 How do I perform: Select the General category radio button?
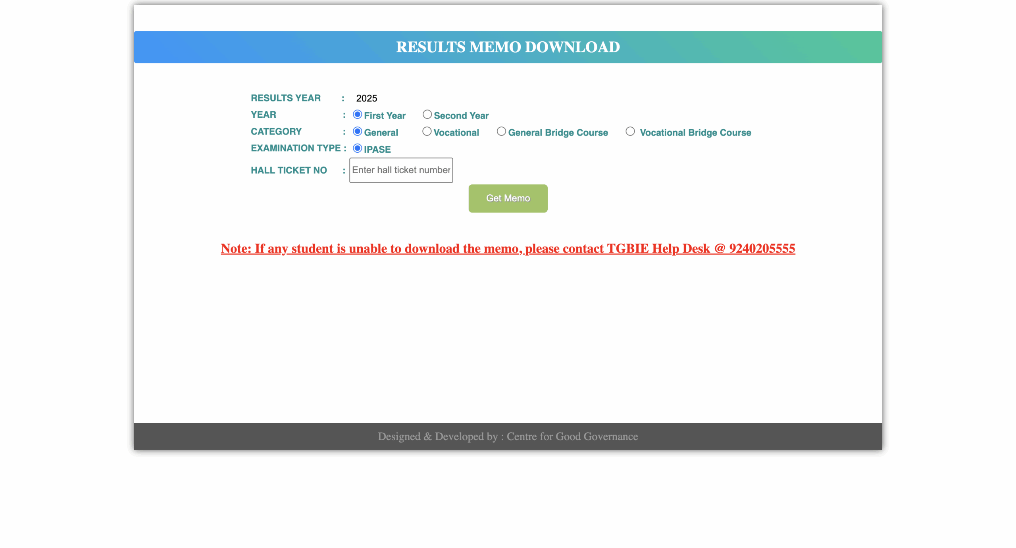[x=357, y=131]
